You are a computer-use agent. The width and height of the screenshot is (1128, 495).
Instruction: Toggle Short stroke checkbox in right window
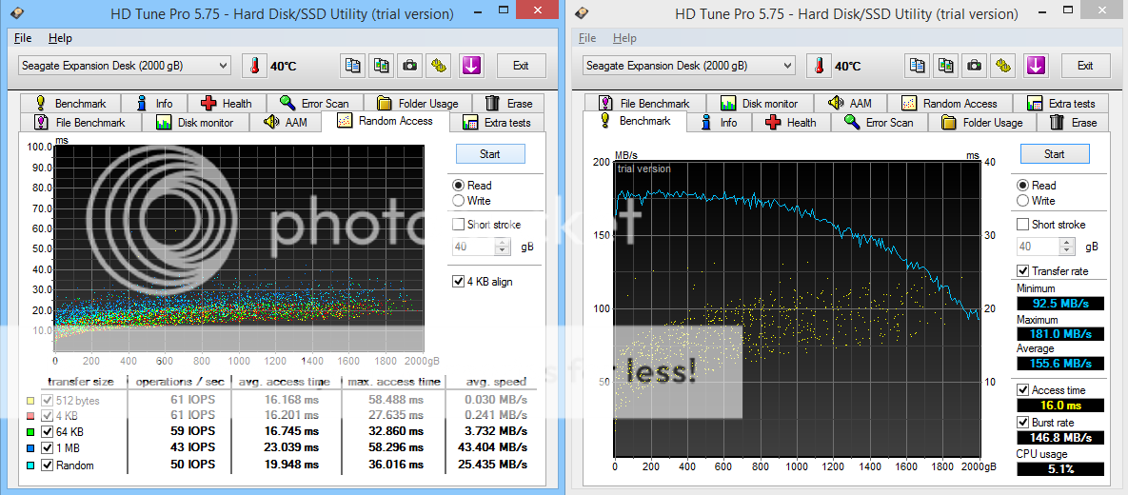click(x=1023, y=225)
